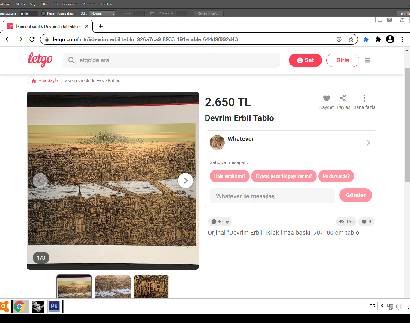This screenshot has height=323, width=410.
Task: Select the third painting thumbnail
Action: coord(151,287)
